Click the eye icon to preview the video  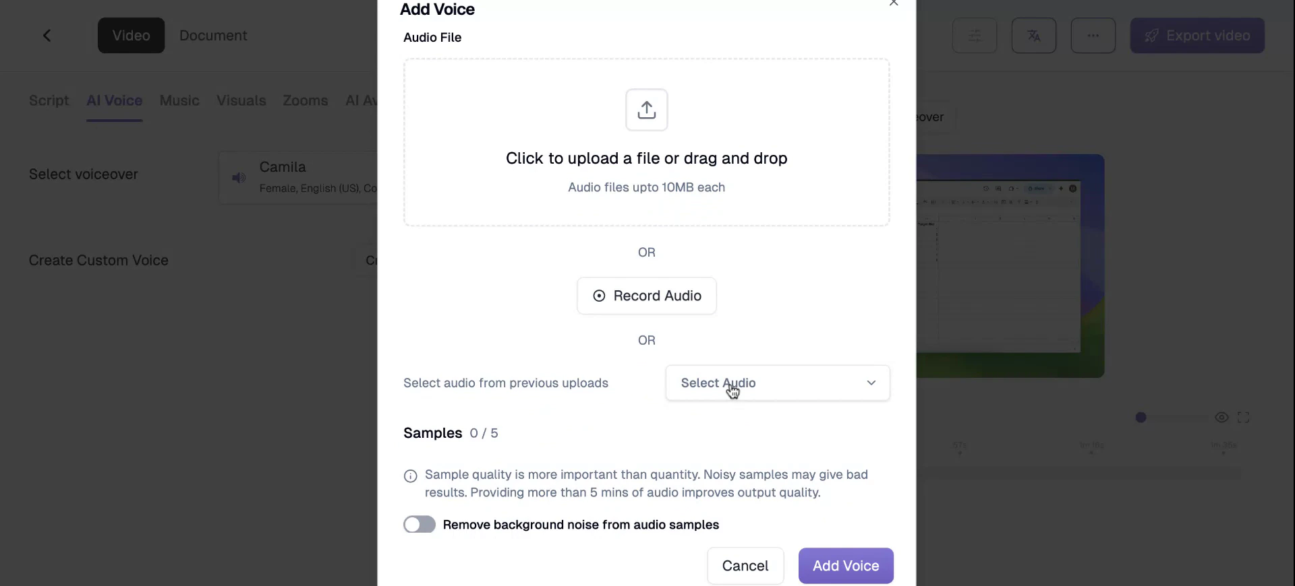click(1221, 418)
